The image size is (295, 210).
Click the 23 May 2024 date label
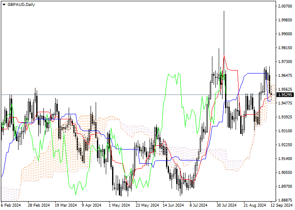click(x=147, y=205)
